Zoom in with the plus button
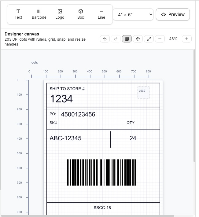Screen dimensions: 199x217 (x=187, y=39)
